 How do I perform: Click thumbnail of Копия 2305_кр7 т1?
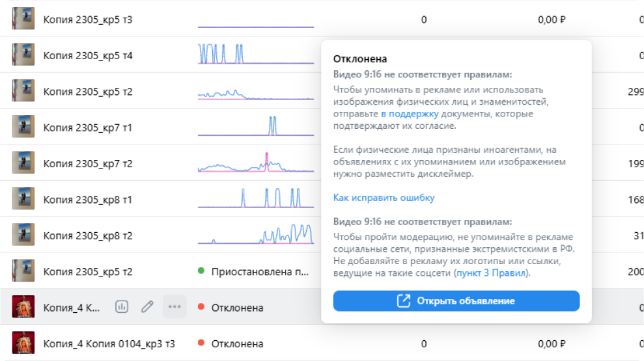tap(23, 126)
